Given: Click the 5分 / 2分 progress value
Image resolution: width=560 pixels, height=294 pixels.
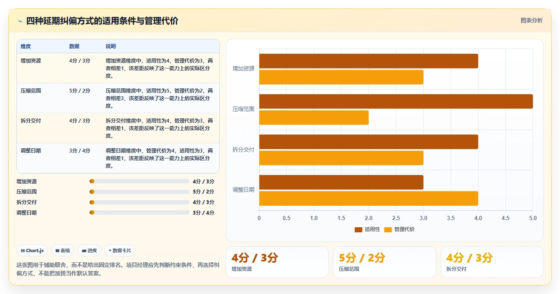Looking at the screenshot, I should 203,192.
